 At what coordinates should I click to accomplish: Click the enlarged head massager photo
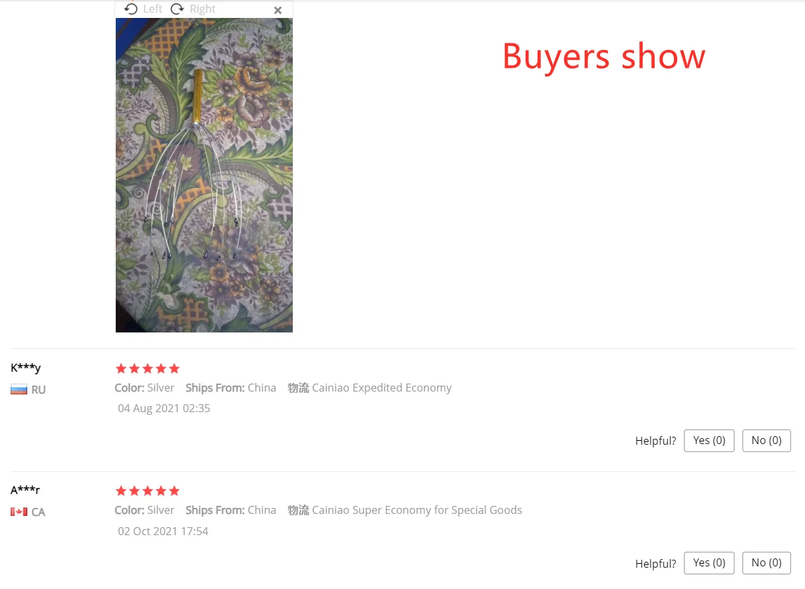pyautogui.click(x=204, y=175)
